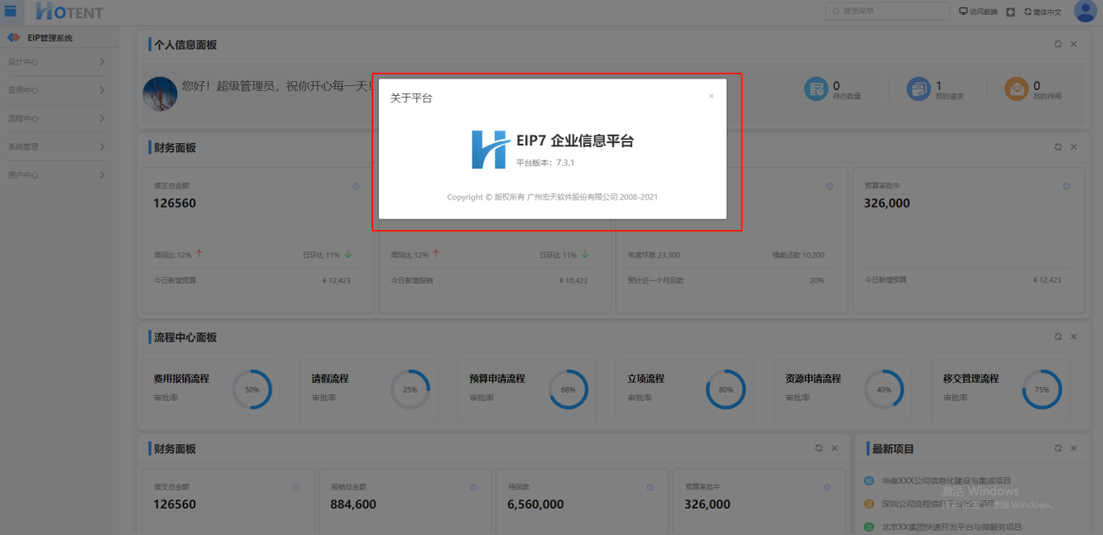The width and height of the screenshot is (1103, 535).
Task: Refresh the 个人信息面板 panel
Action: tap(1057, 44)
